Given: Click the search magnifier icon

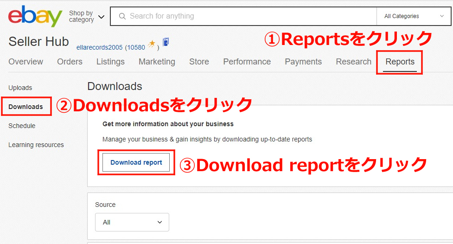Looking at the screenshot, I should click(122, 16).
